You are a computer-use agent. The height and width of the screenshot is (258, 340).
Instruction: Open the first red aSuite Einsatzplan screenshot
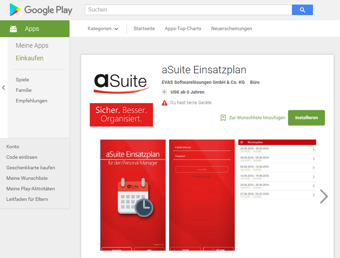pyautogui.click(x=133, y=195)
